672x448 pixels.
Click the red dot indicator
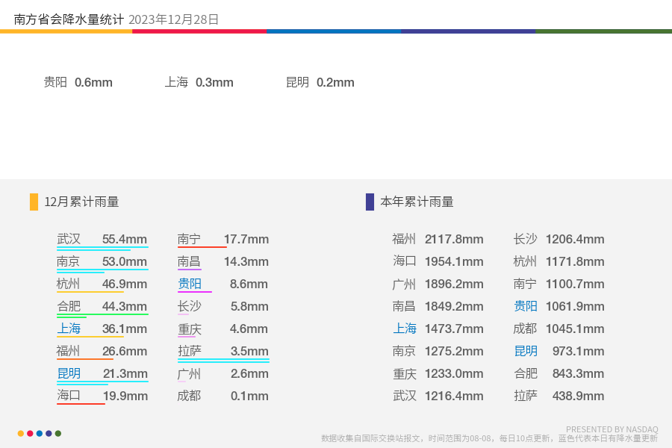tap(30, 433)
